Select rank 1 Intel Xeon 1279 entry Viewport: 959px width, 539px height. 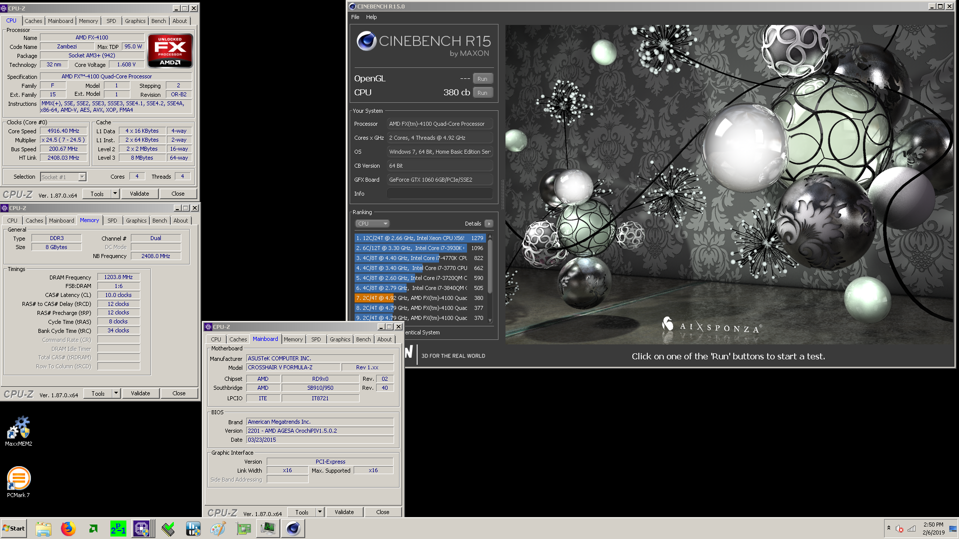click(x=420, y=238)
